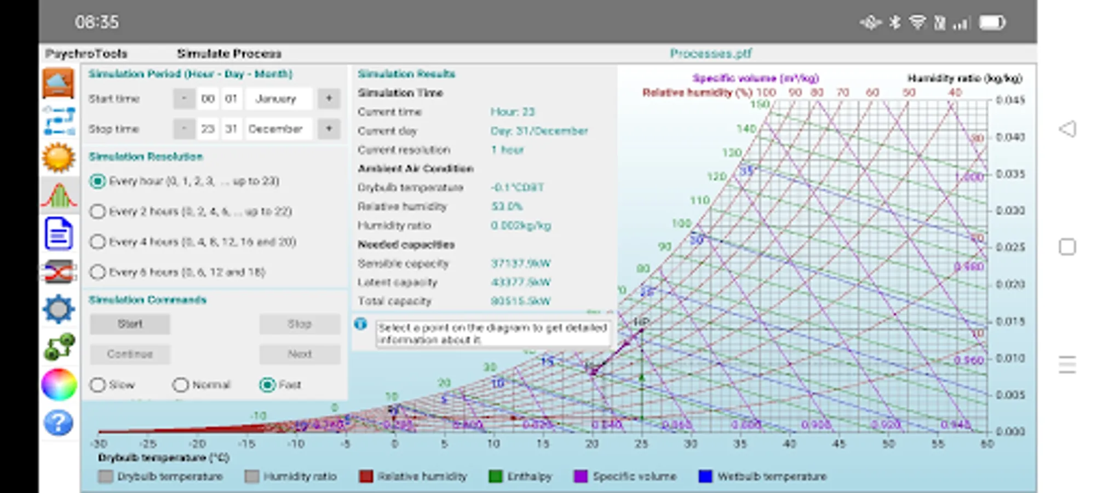Open the red crossed arrows icon
The height and width of the screenshot is (493, 1097).
[58, 272]
